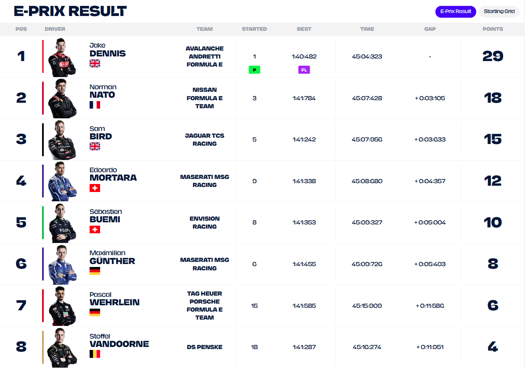Viewport: 525px width, 368px height.
Task: Click the POINTS column header
Action: click(x=493, y=29)
